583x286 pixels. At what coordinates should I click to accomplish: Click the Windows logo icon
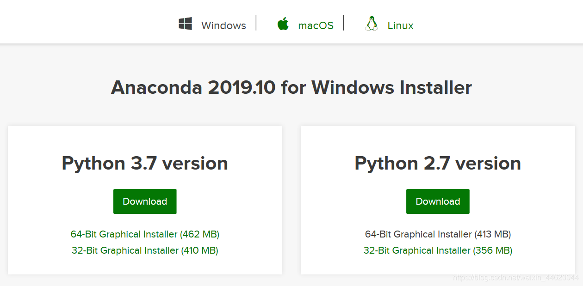[x=186, y=24]
